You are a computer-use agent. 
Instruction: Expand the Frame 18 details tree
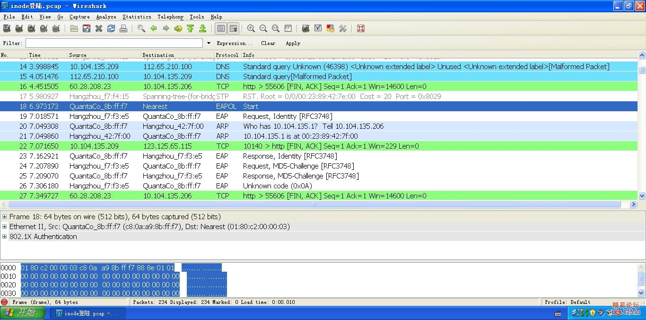click(x=5, y=217)
